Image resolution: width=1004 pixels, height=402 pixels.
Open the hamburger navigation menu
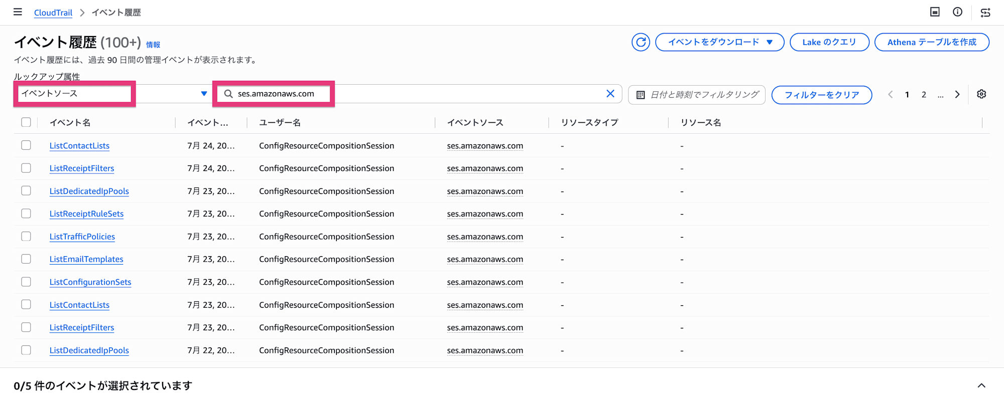[x=18, y=12]
